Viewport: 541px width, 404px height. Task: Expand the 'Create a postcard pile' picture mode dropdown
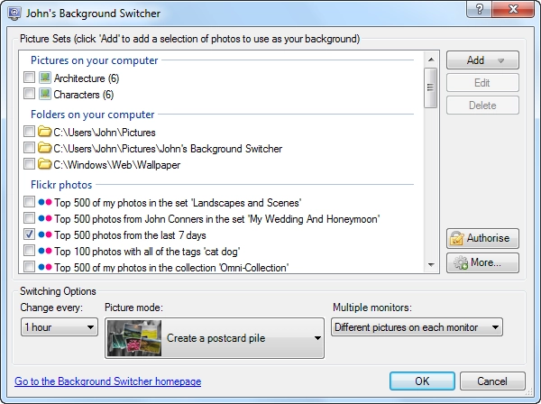click(215, 338)
